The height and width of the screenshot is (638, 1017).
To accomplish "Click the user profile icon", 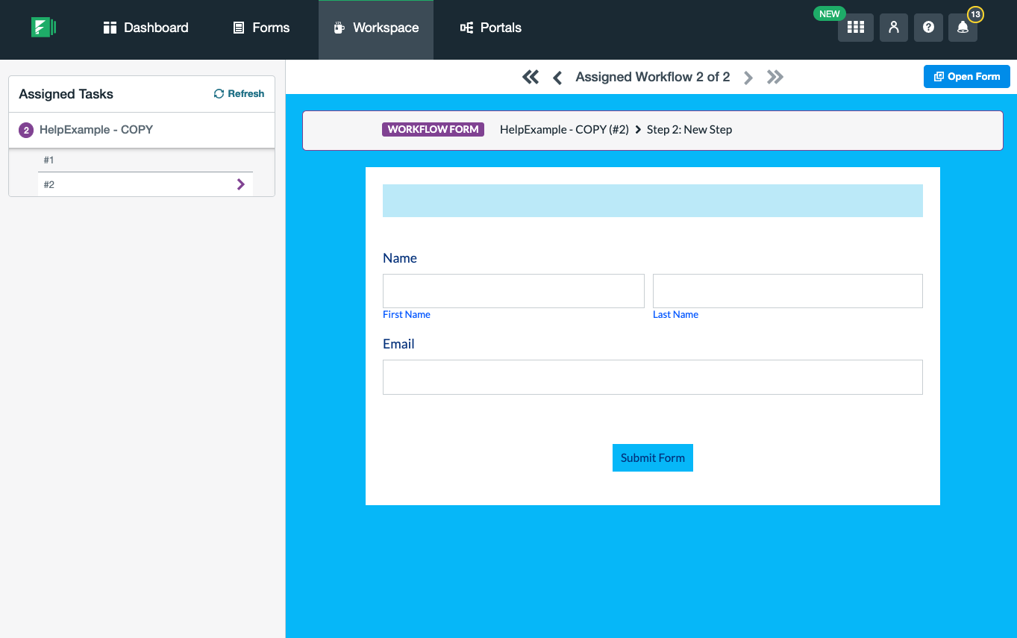I will pyautogui.click(x=893, y=27).
